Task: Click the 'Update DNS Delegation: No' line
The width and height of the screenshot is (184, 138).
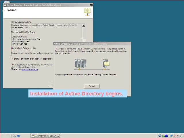Action: 24,49
